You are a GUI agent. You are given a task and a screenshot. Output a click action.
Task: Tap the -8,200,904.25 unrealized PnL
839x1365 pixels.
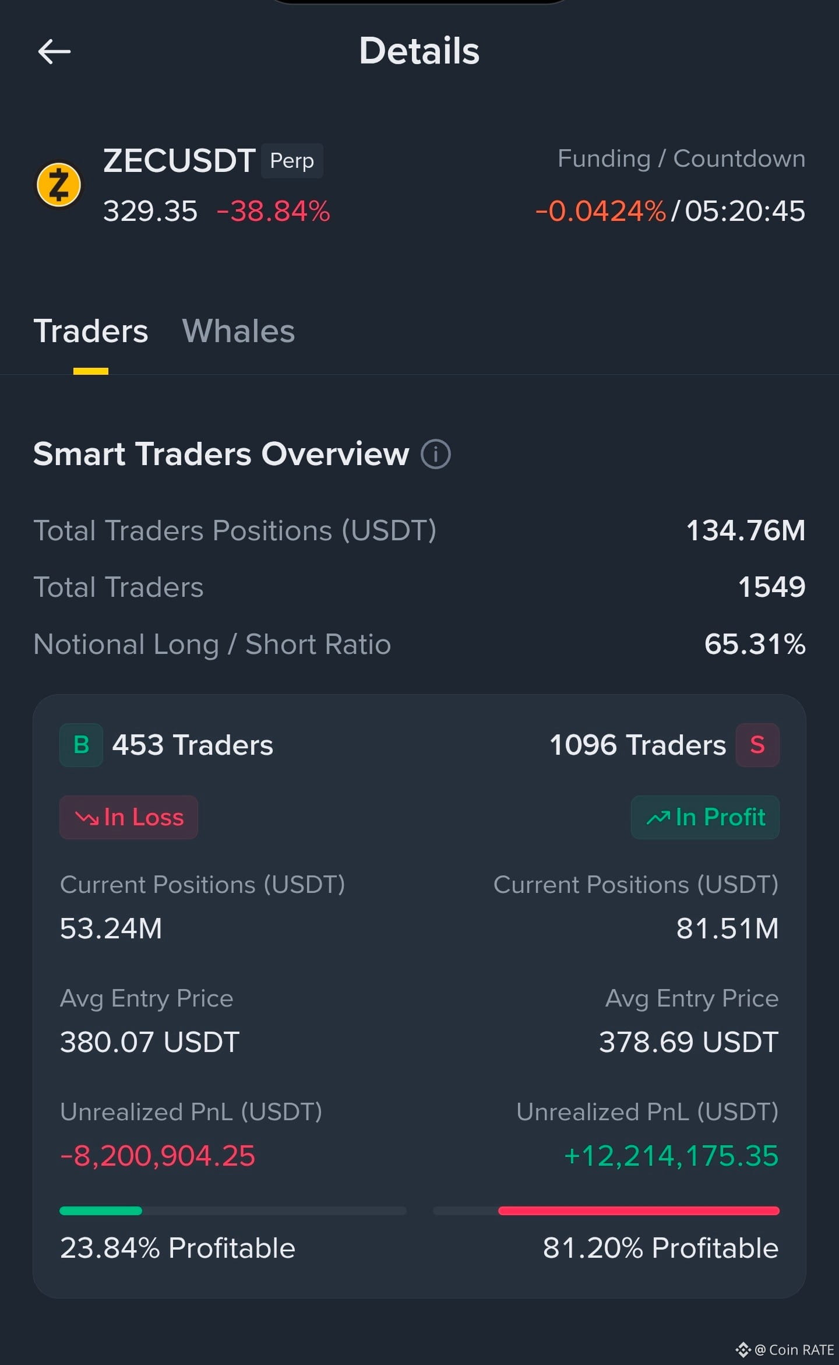coord(157,1156)
